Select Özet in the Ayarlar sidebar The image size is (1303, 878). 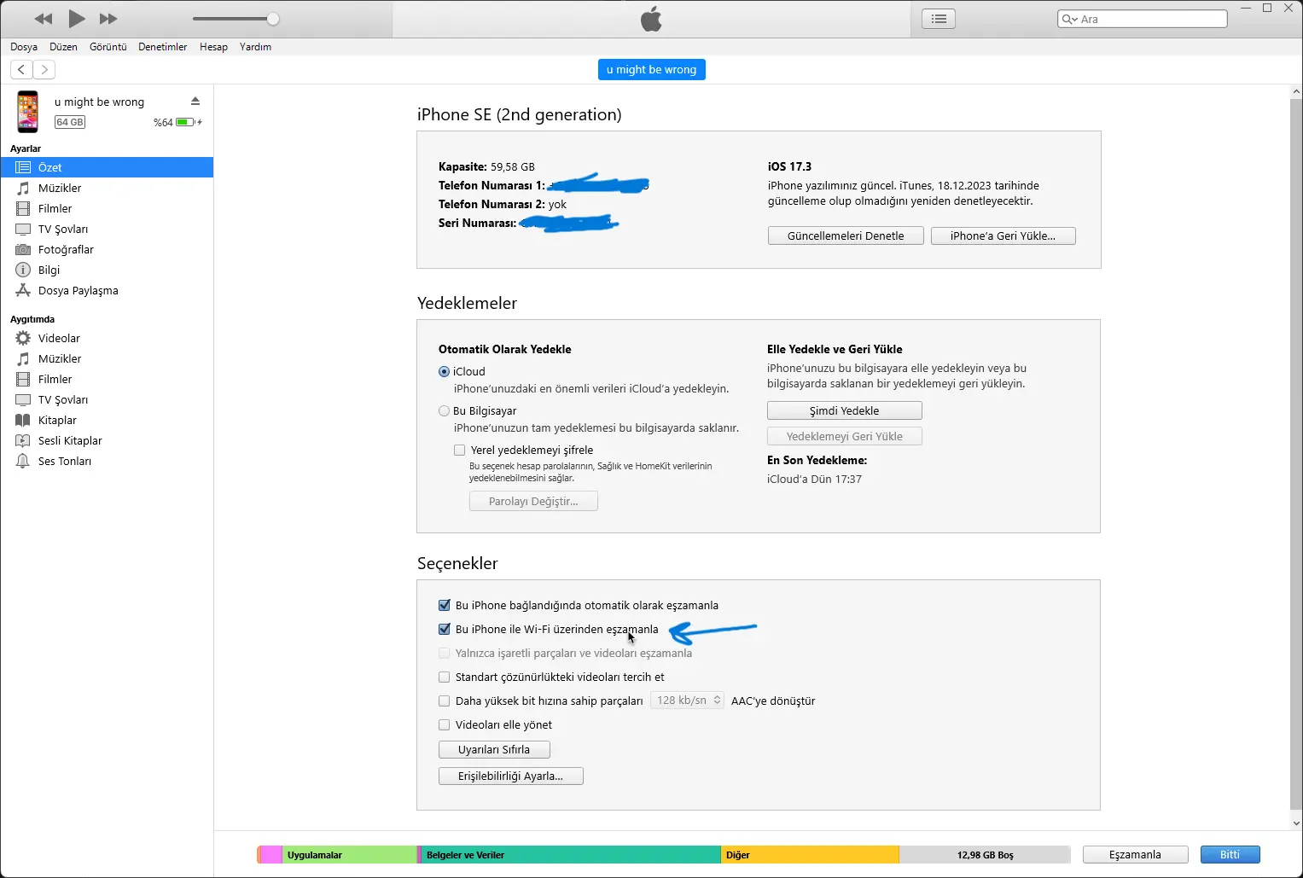pyautogui.click(x=107, y=167)
